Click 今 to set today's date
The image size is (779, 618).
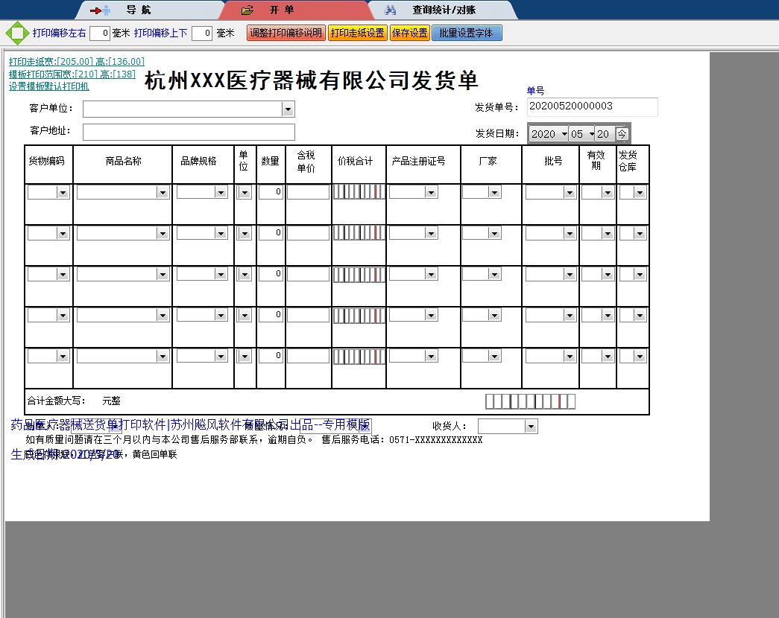pos(621,133)
